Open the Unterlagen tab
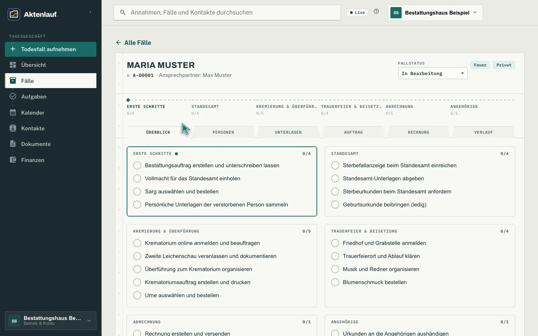The width and height of the screenshot is (538, 336). tap(288, 132)
